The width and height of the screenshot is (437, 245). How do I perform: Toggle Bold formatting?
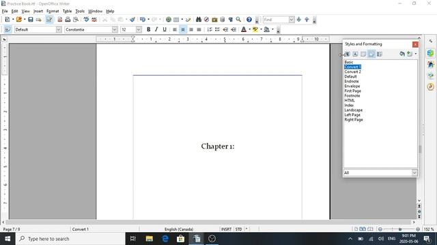click(x=149, y=29)
